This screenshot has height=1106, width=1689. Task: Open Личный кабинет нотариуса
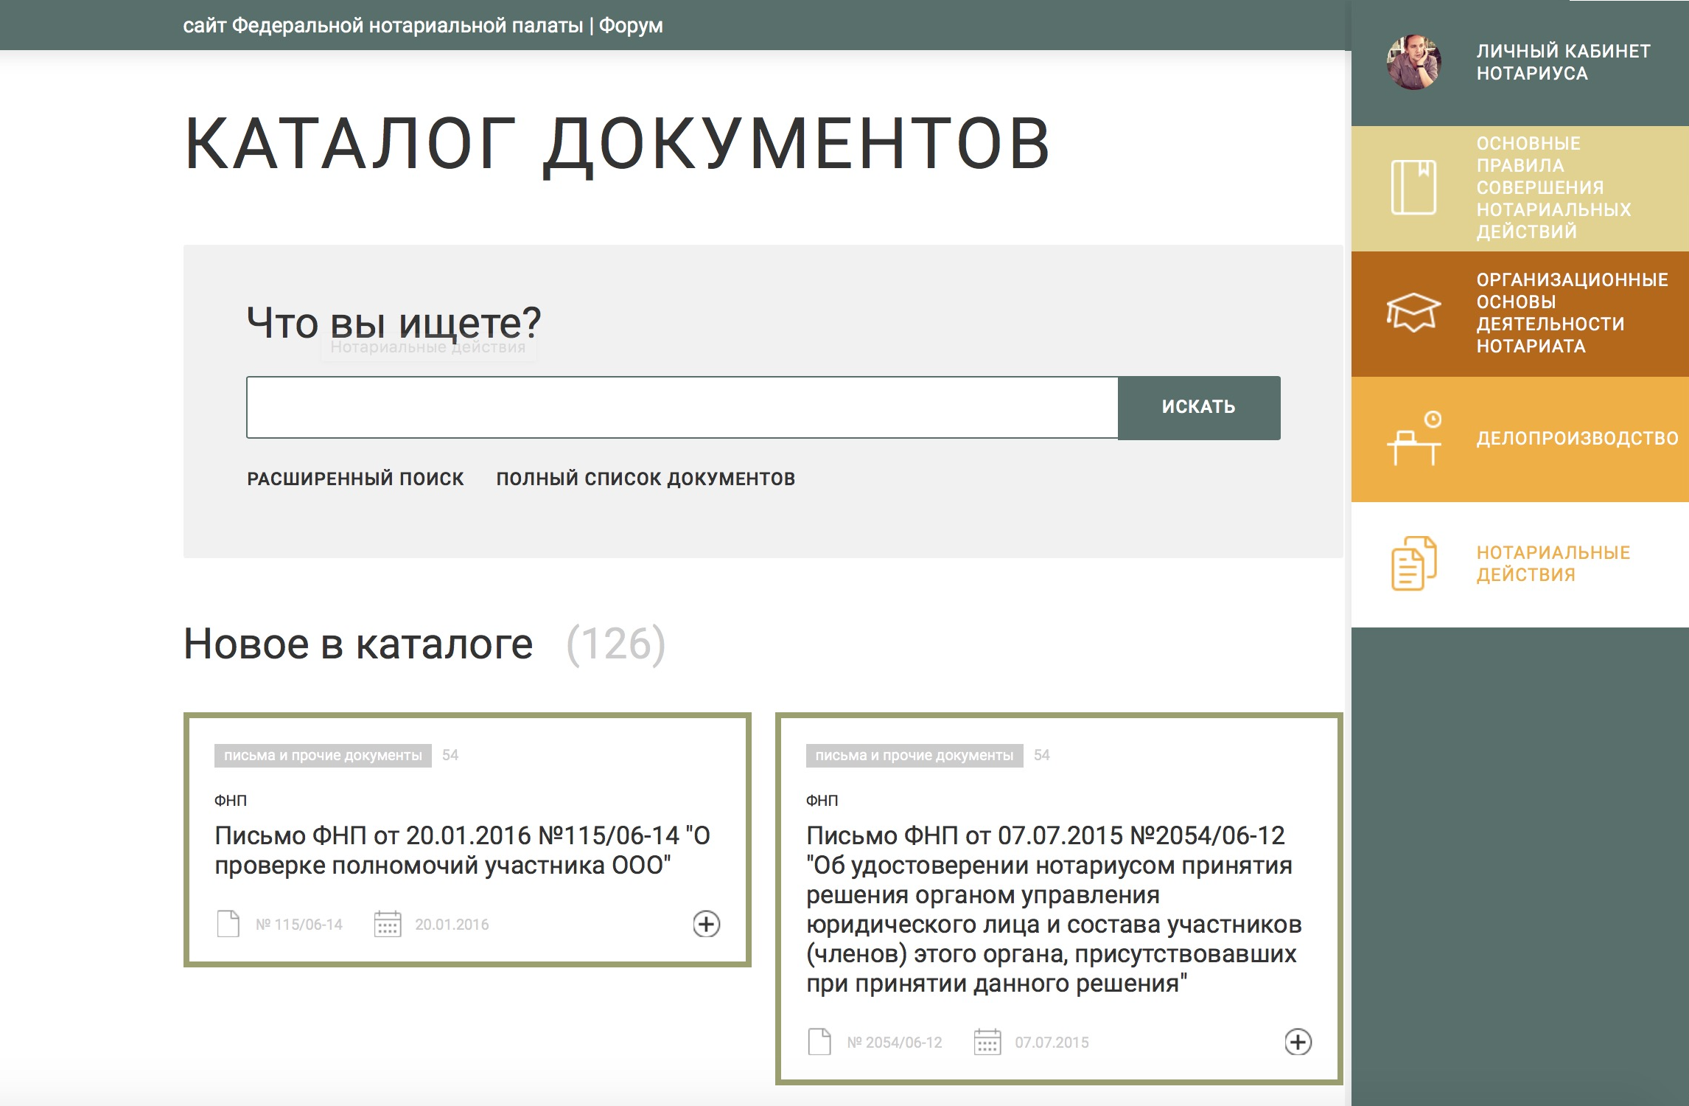coord(1562,62)
